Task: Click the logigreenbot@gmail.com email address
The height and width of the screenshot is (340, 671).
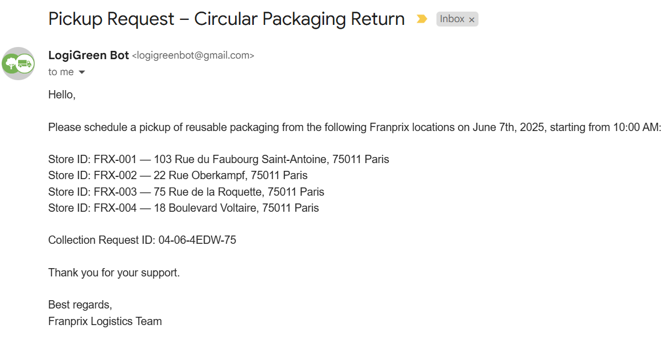Action: click(x=193, y=56)
